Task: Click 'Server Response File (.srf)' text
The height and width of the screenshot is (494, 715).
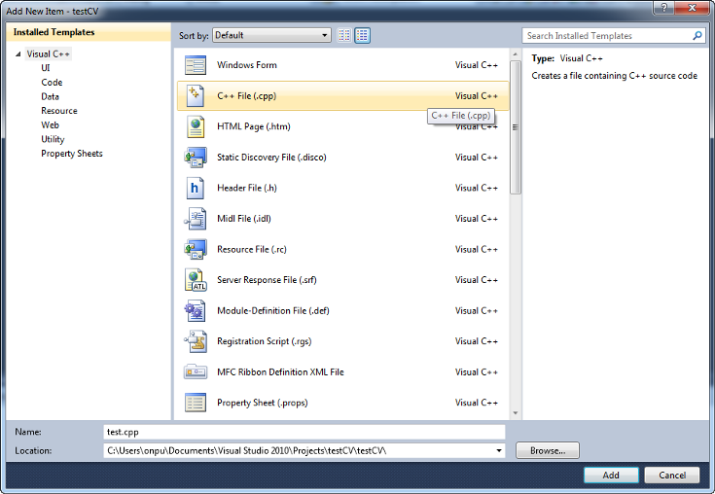Action: tap(267, 280)
